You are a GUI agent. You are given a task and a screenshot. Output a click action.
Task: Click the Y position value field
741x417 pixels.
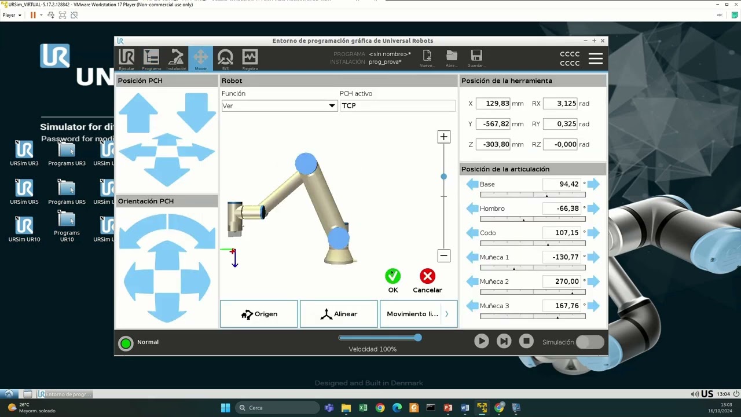(x=493, y=124)
